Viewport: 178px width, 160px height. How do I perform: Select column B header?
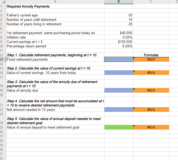pyautogui.click(x=119, y=2)
